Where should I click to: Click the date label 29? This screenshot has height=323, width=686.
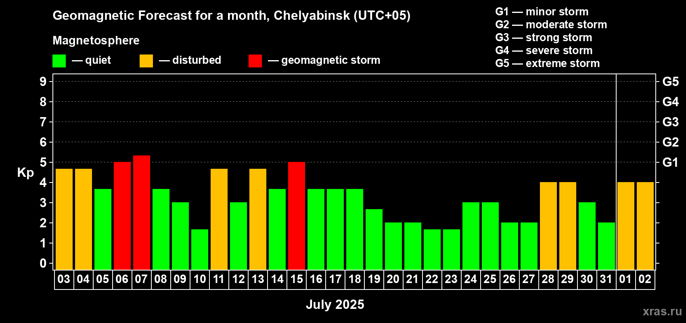[x=567, y=279]
